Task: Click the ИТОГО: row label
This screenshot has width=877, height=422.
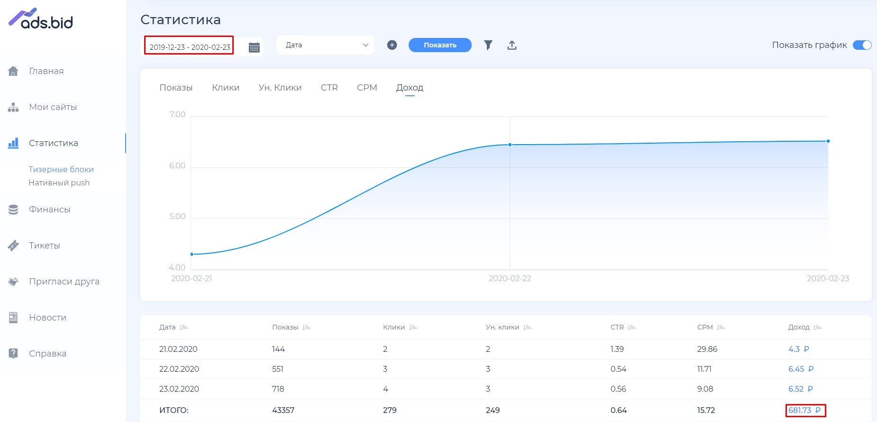Action: [174, 410]
